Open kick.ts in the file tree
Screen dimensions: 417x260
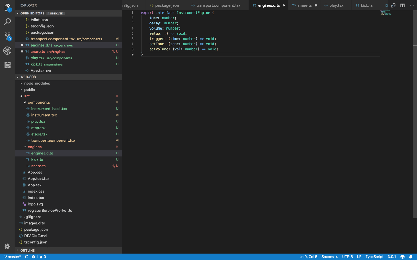[37, 160]
